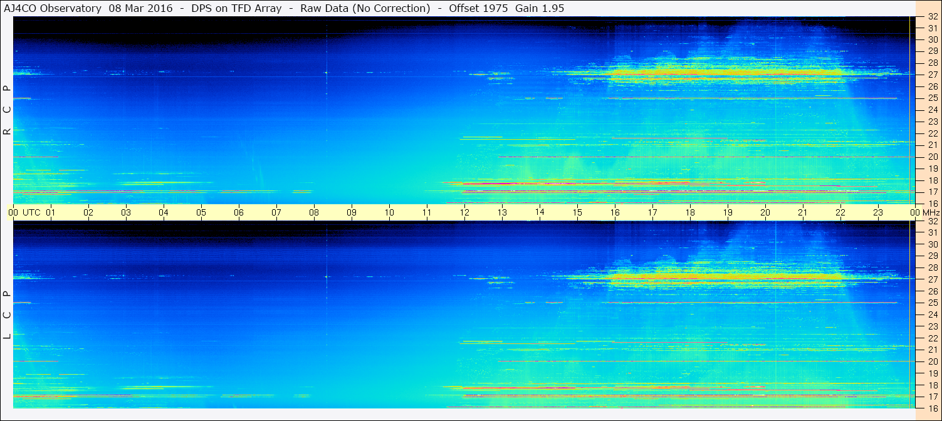Click the 21 UTC hour marker
The height and width of the screenshot is (421, 942).
click(x=803, y=212)
